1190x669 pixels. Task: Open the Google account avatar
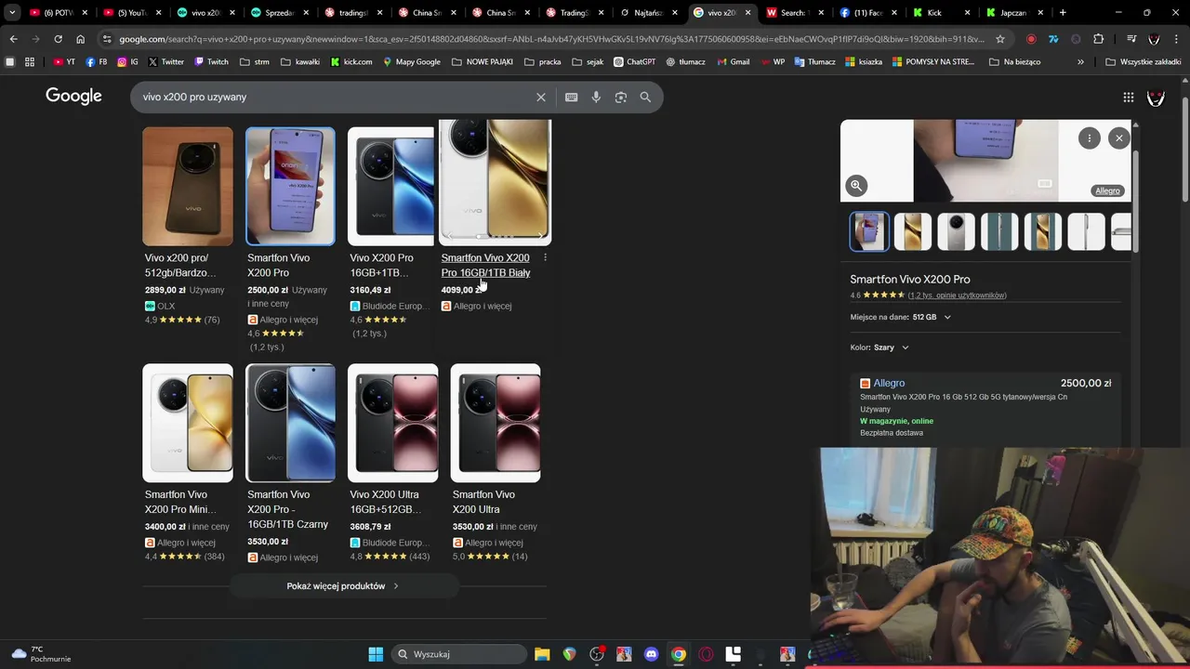tap(1156, 97)
